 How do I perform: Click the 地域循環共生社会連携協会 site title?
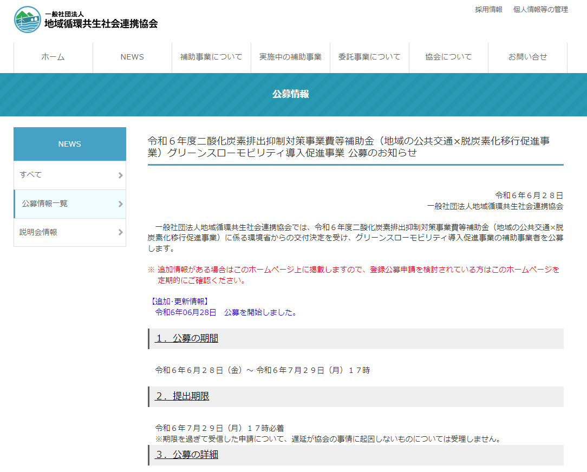(x=101, y=23)
